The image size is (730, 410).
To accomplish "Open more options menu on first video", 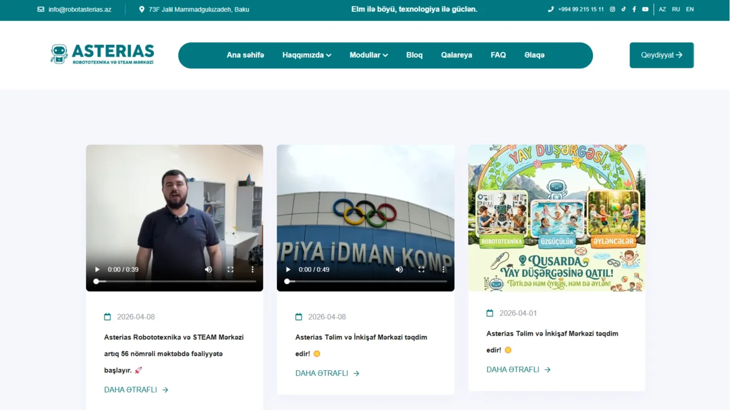I will 252,270.
